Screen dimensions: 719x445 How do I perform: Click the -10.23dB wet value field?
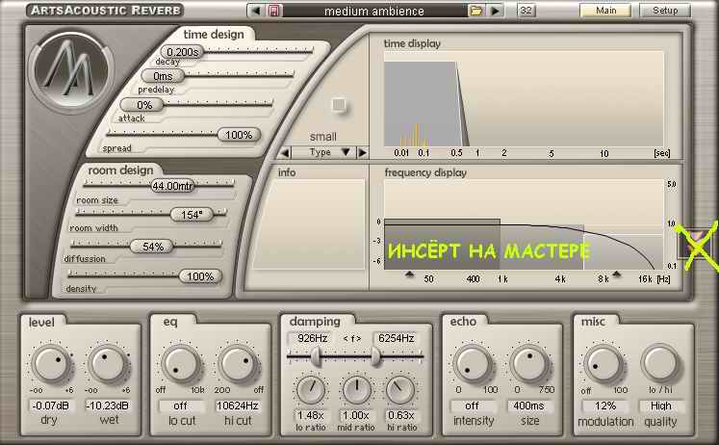[108, 406]
